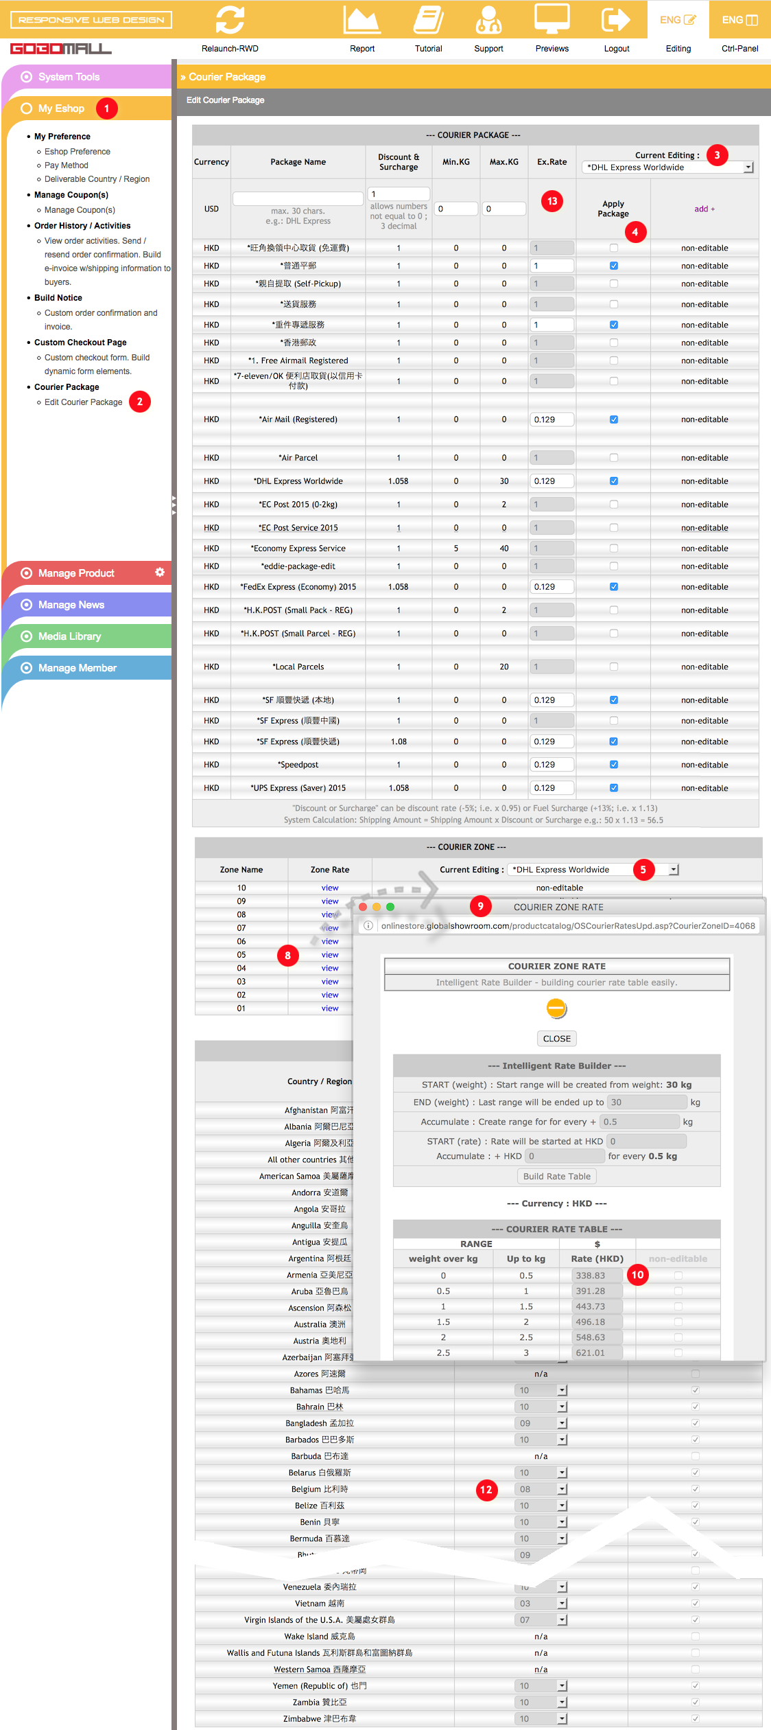Open zone dropdown for Zambia
The height and width of the screenshot is (1730, 771).
coord(541,1703)
